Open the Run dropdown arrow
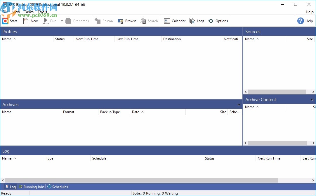 pos(62,21)
